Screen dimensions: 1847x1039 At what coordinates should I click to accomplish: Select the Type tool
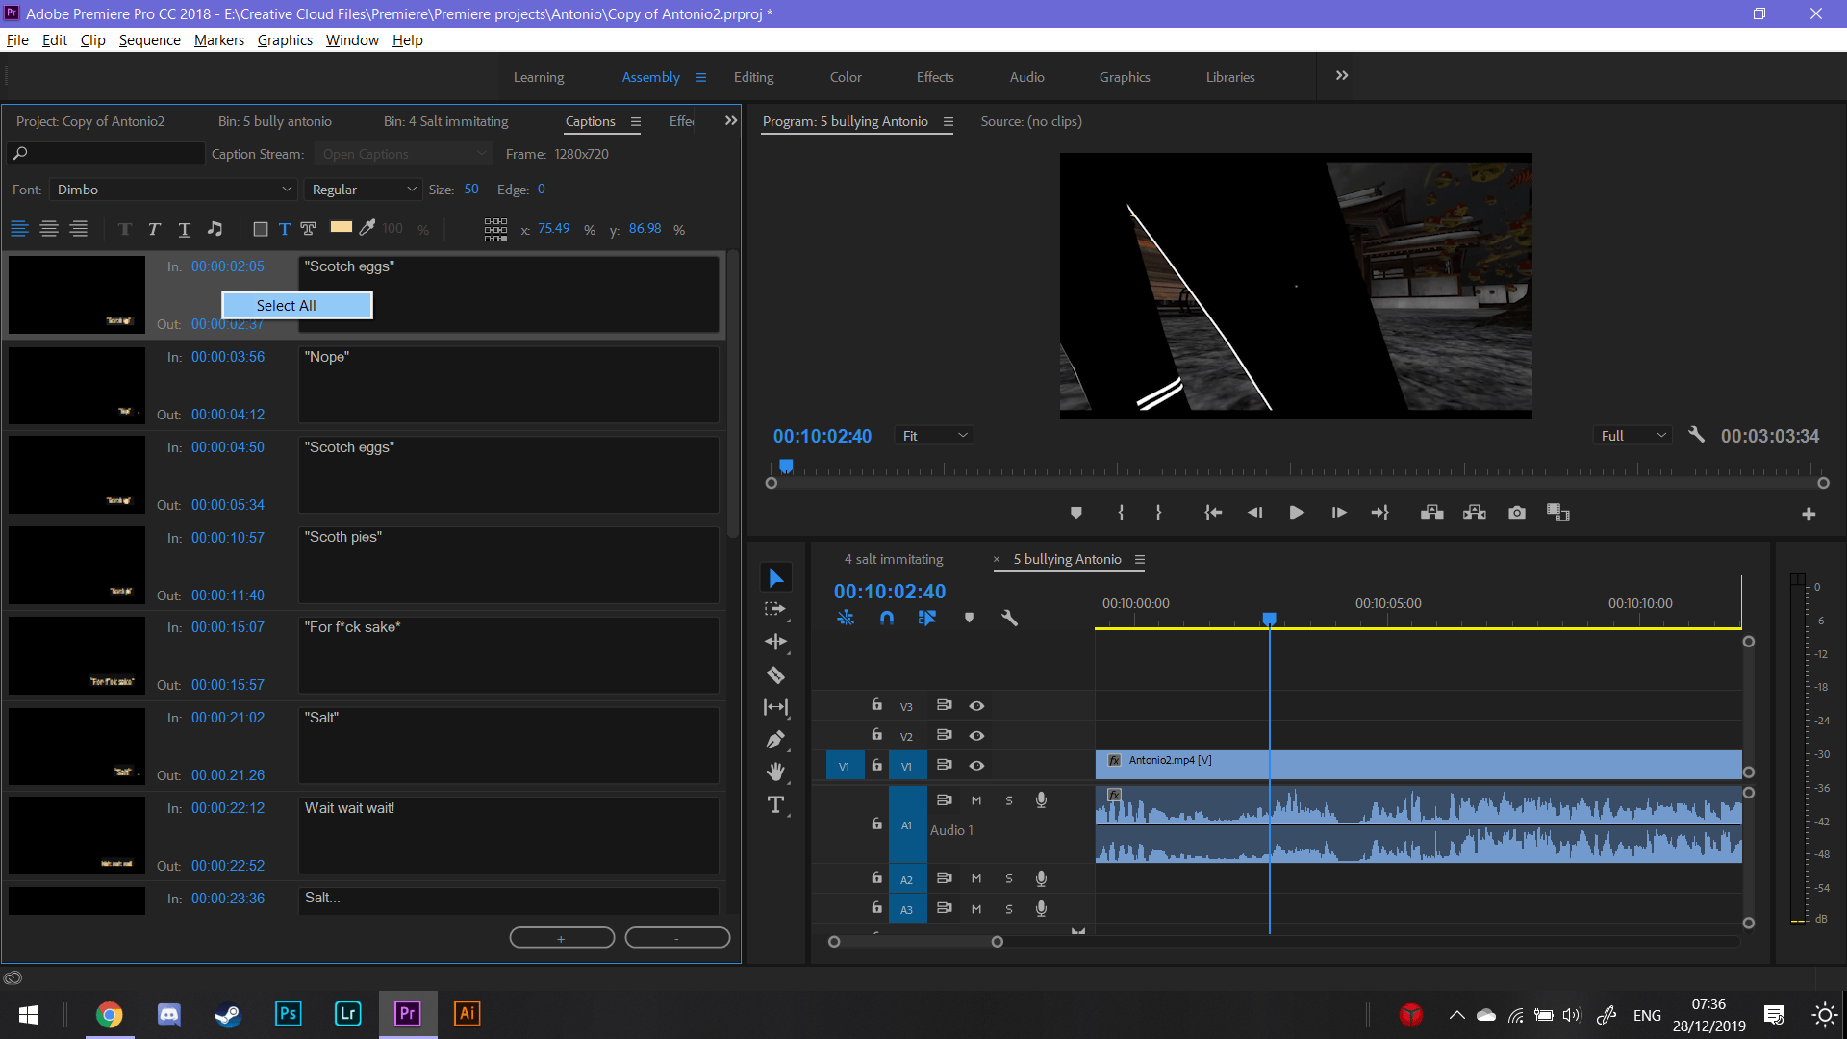click(x=775, y=804)
